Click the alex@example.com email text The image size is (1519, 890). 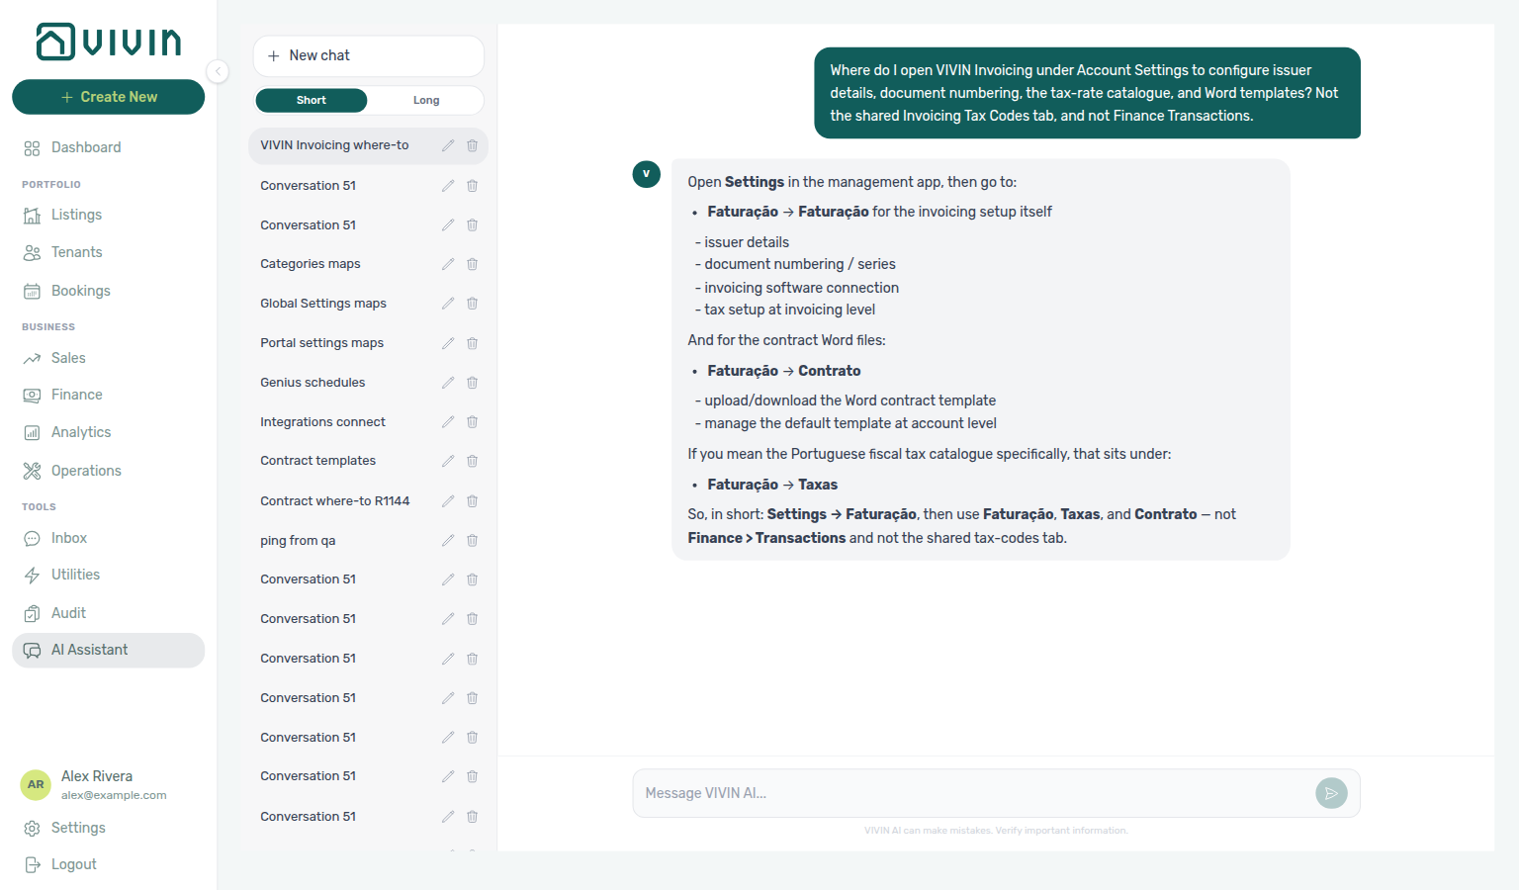[x=114, y=795]
